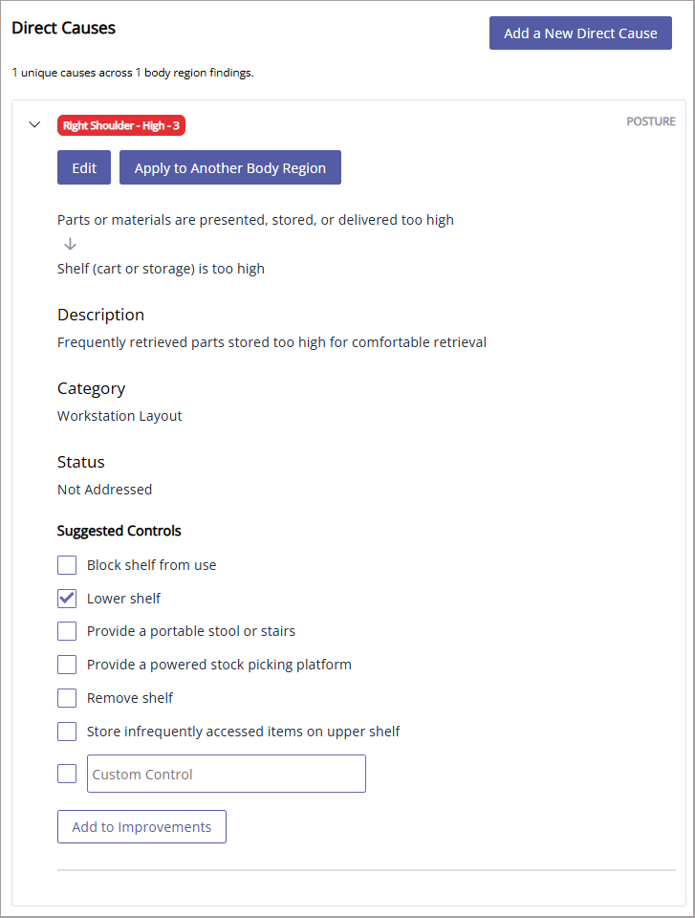The height and width of the screenshot is (918, 695).
Task: Click the down arrow between cause levels
Action: click(x=70, y=244)
